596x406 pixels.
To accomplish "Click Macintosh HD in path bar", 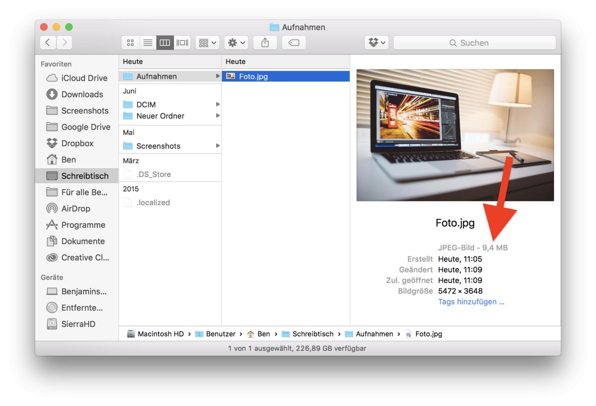I will pyautogui.click(x=155, y=334).
